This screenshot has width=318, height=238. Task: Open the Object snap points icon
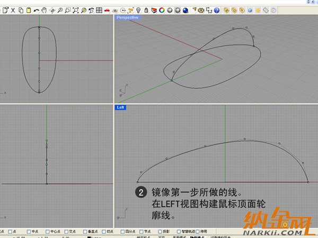pyautogui.click(x=131, y=10)
